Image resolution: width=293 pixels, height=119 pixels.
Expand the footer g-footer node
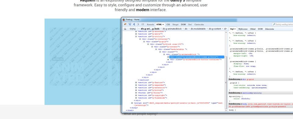pos(136,93)
